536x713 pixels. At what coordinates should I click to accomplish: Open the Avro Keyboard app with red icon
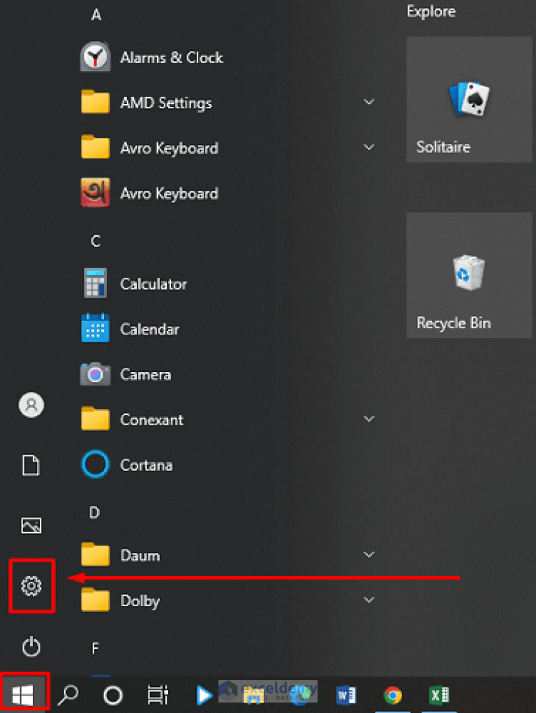click(95, 192)
